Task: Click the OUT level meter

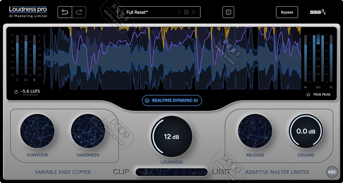Action: click(x=318, y=58)
